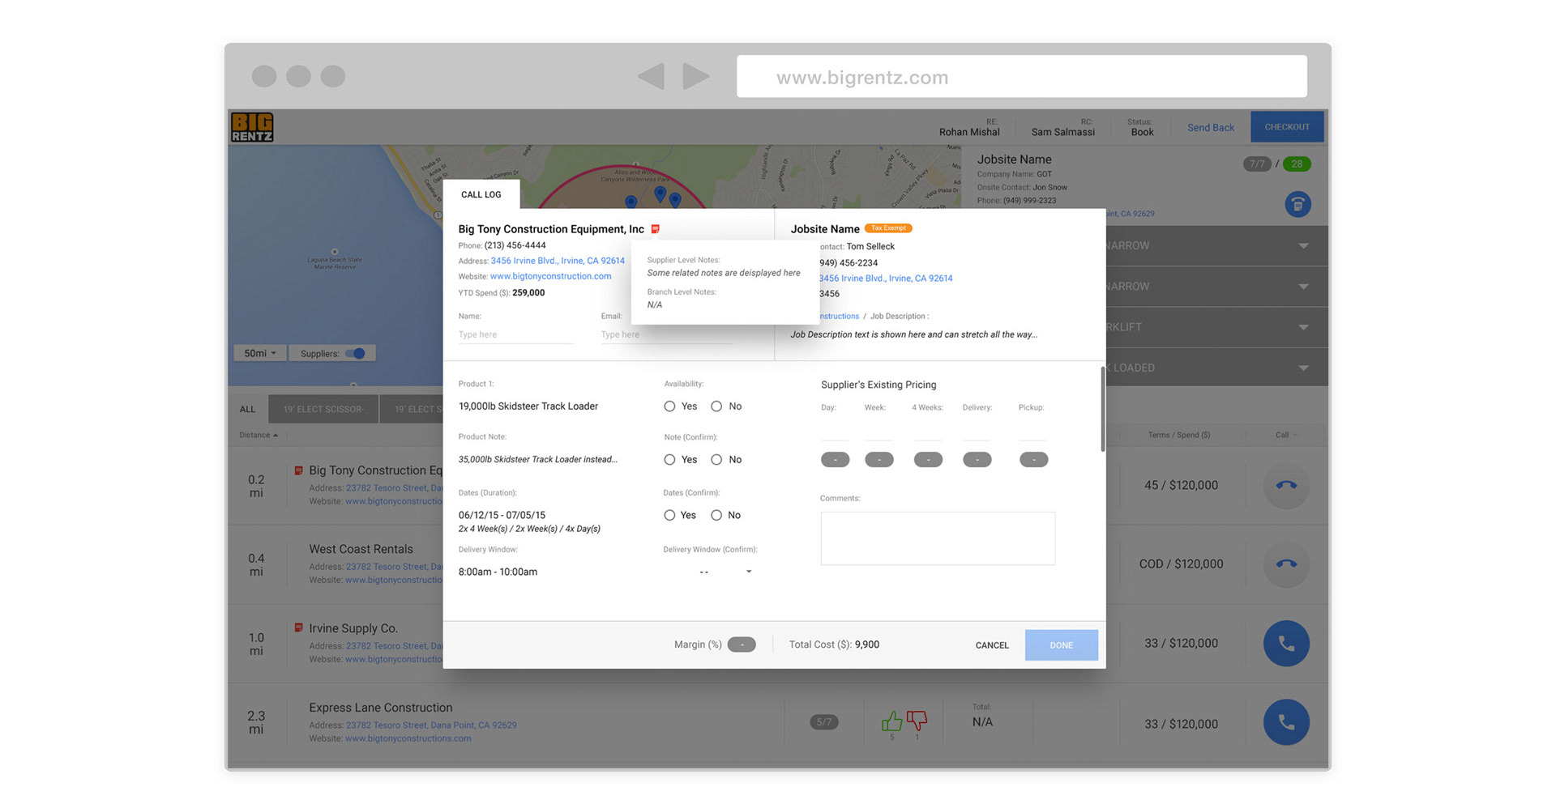Image resolution: width=1556 pixels, height=804 pixels.
Task: Click the Send Back link
Action: (x=1211, y=128)
